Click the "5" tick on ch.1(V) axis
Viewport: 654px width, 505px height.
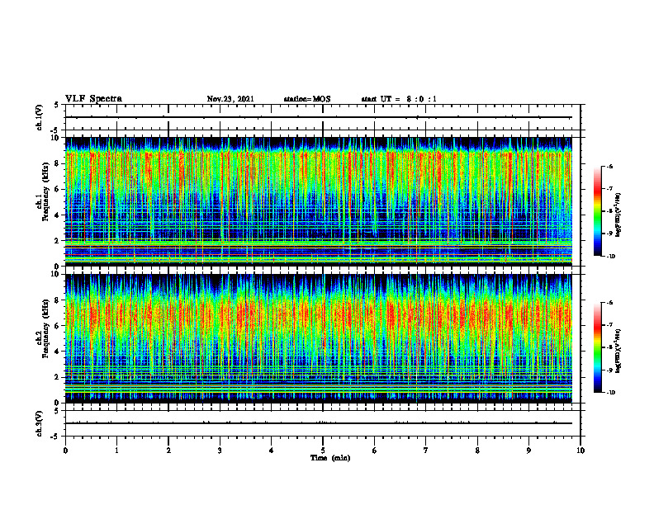coord(56,106)
